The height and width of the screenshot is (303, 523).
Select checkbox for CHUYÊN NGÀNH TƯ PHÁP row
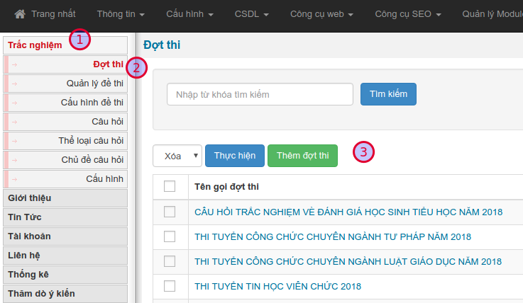(170, 236)
